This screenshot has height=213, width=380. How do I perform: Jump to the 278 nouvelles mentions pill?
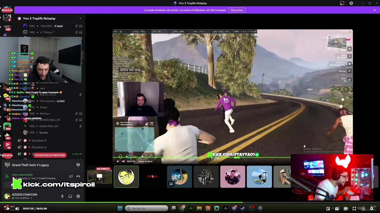pyautogui.click(x=50, y=155)
